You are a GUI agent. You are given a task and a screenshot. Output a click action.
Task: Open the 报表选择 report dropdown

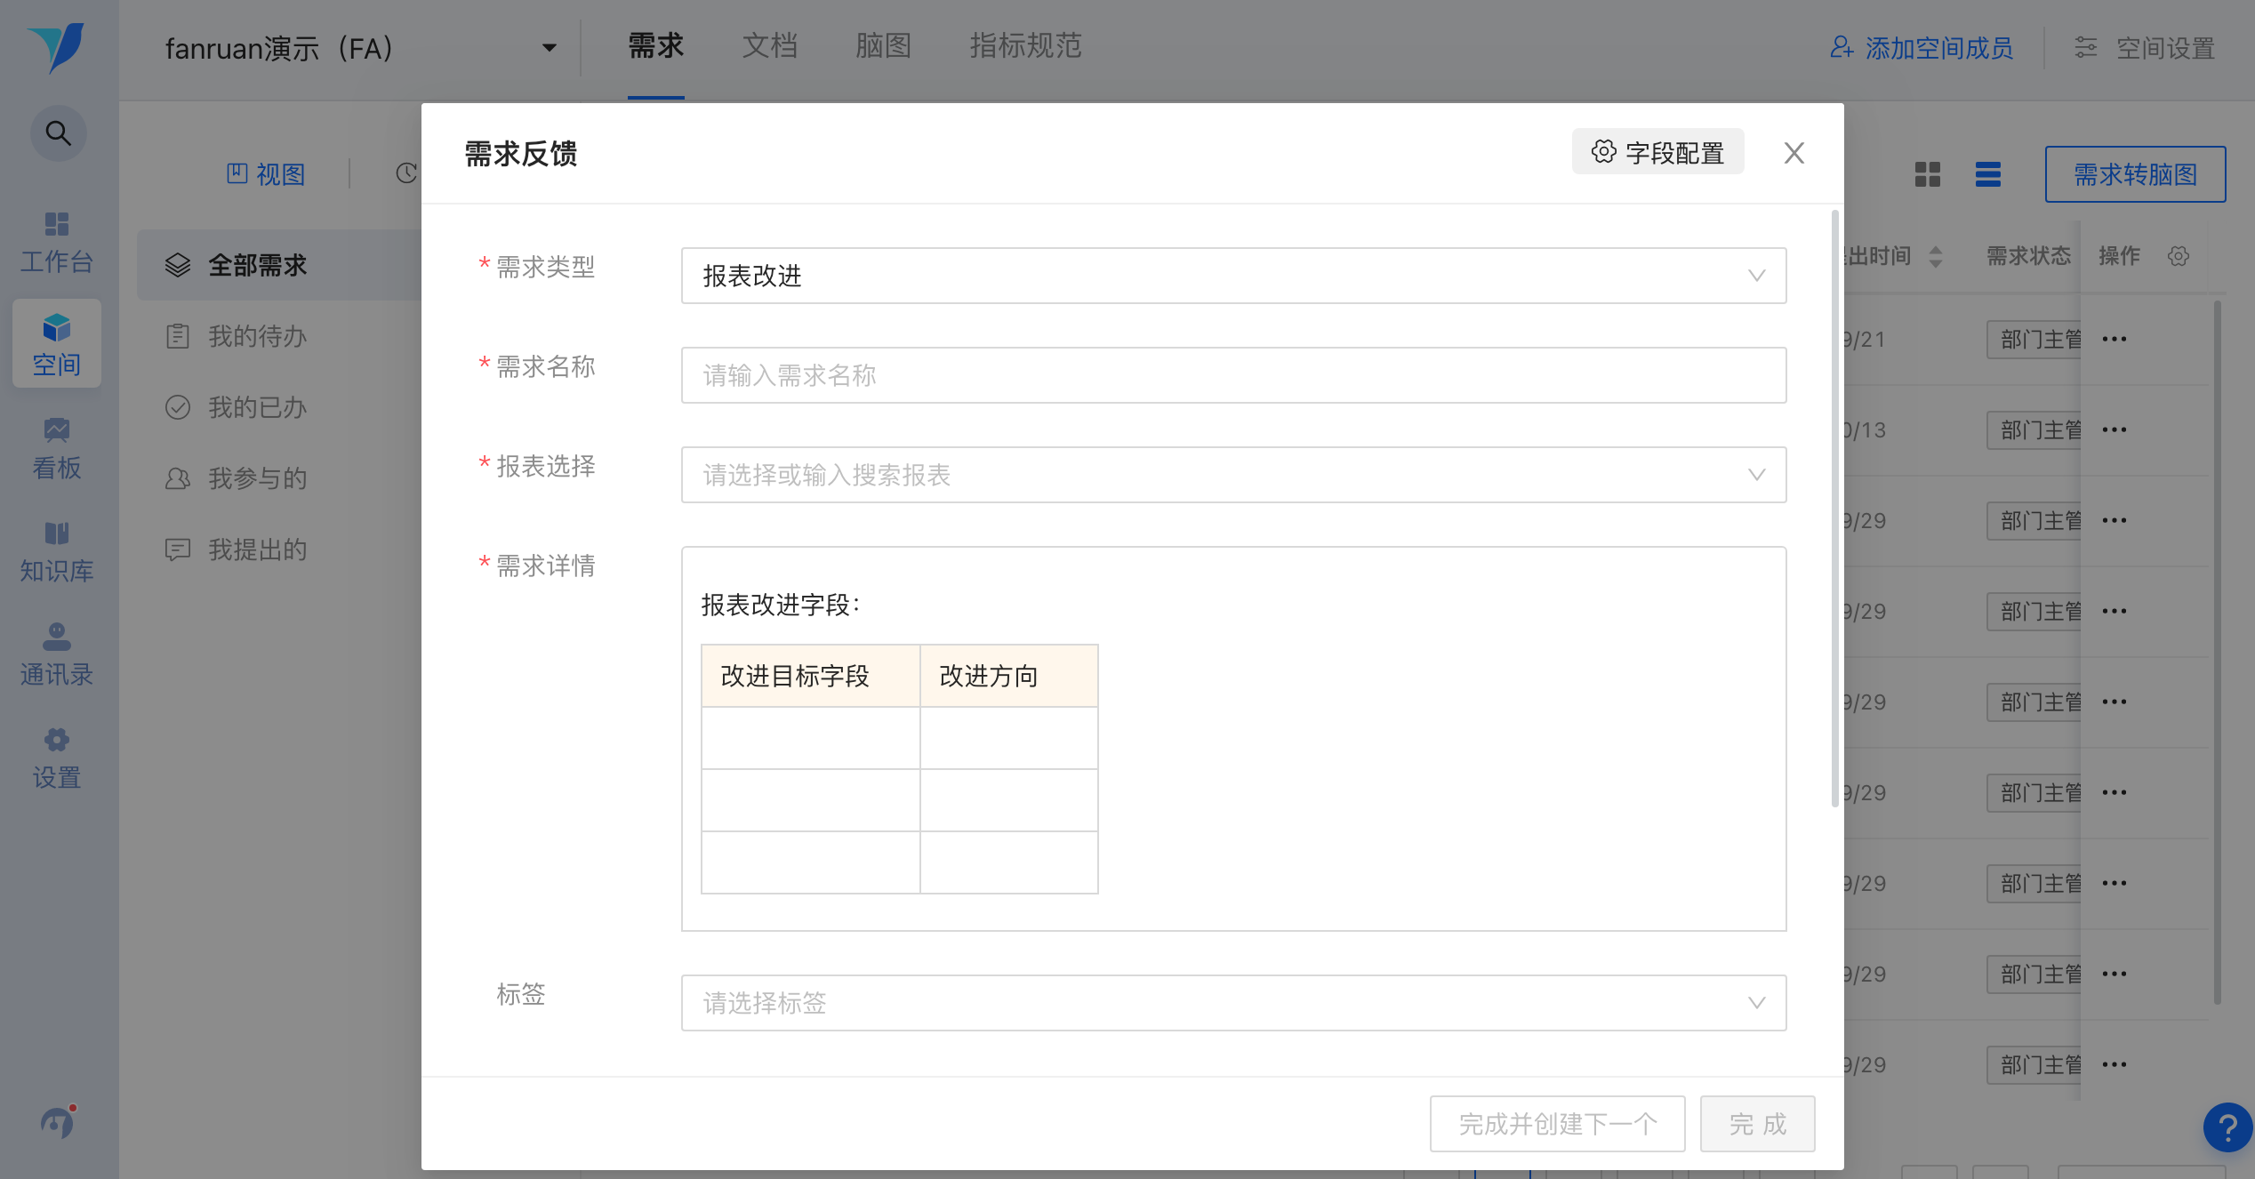[1233, 475]
